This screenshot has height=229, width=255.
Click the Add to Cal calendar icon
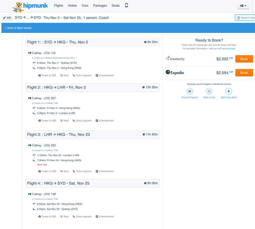(209, 91)
